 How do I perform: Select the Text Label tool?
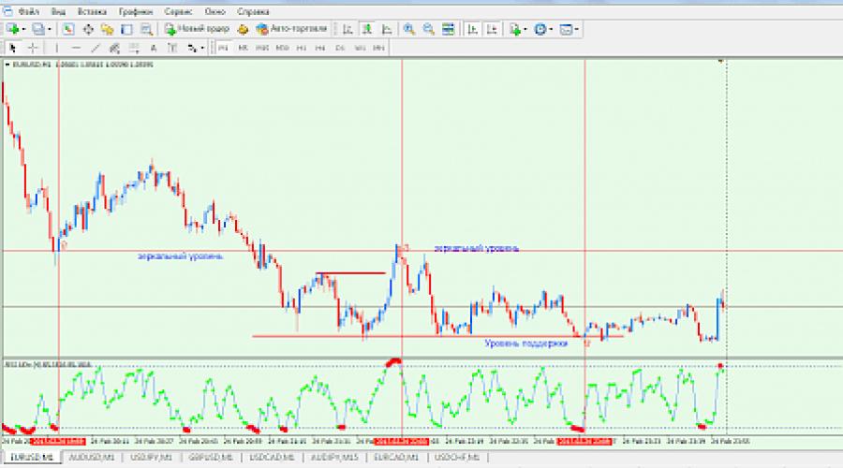172,48
